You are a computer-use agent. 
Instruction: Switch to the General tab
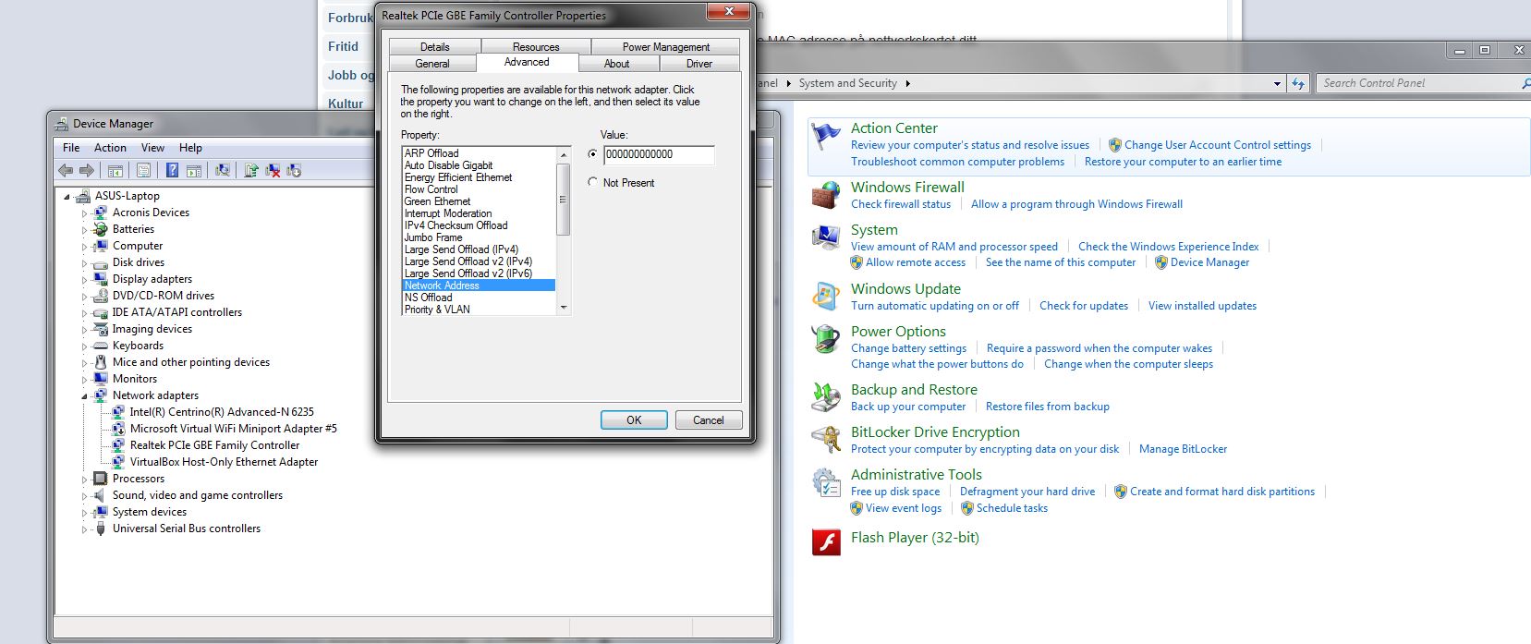point(432,64)
